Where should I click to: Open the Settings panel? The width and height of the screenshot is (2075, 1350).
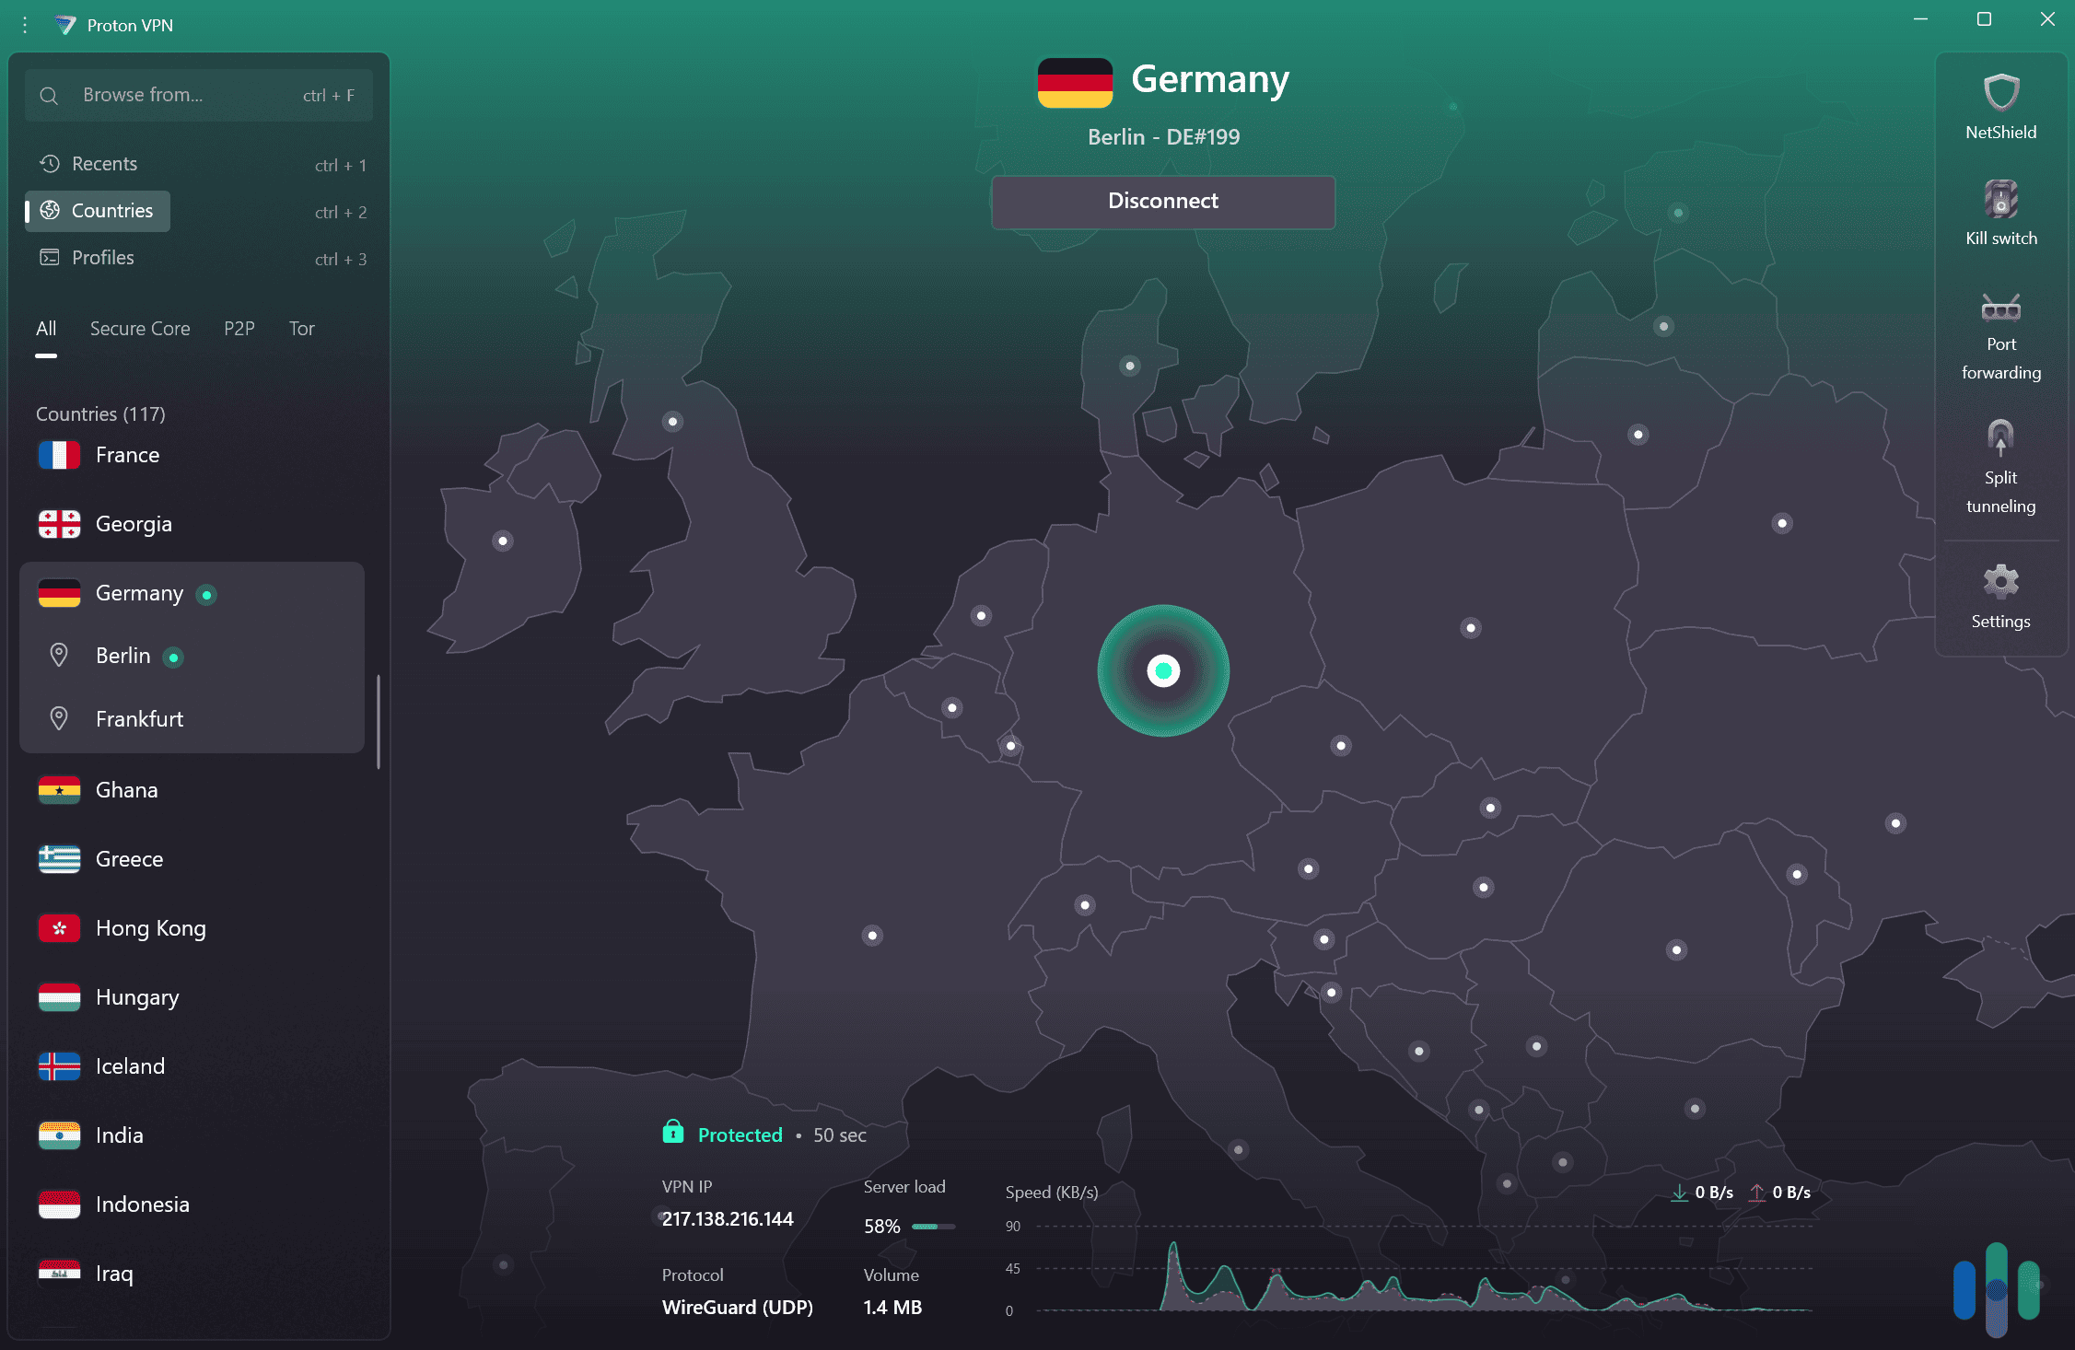point(1999,596)
